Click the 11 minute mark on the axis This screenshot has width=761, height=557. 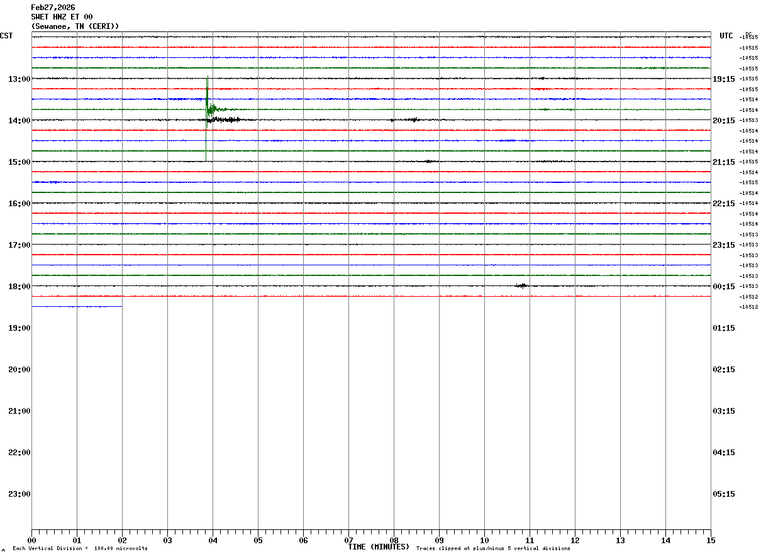(530, 541)
